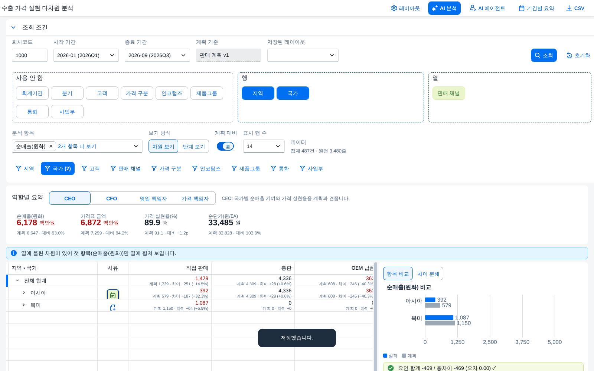Toggle the 국가 row dimension chip
Image resolution: width=594 pixels, height=371 pixels.
[x=293, y=93]
